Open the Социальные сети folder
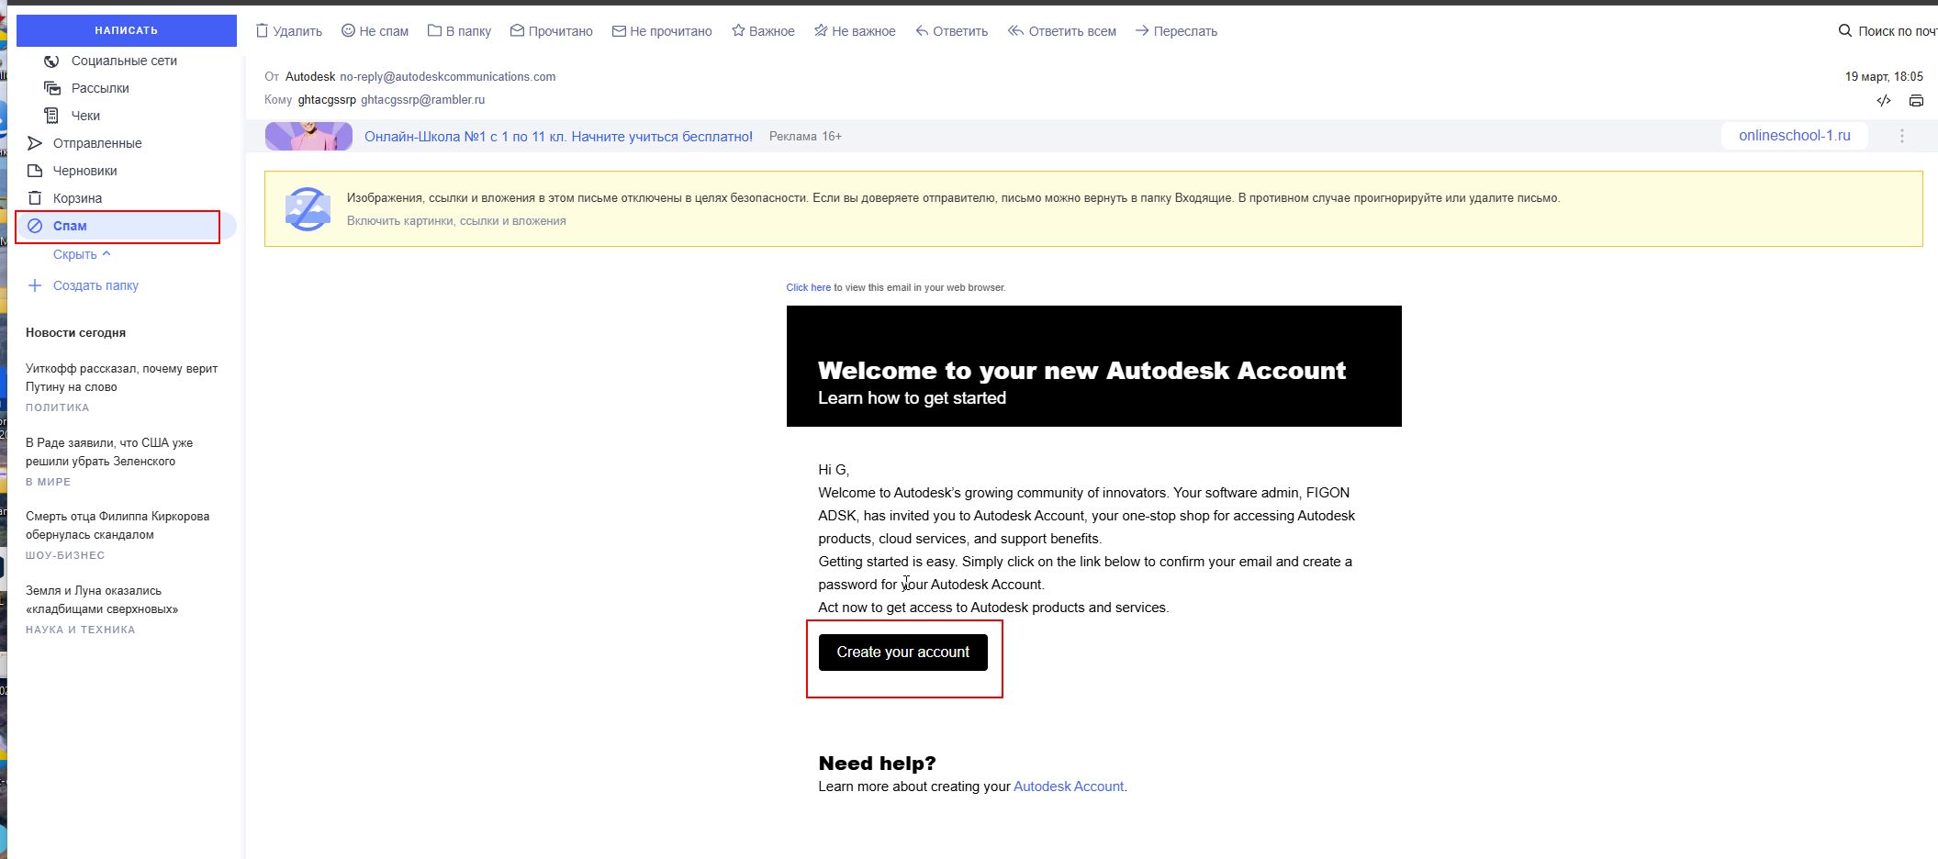Viewport: 1938px width, 859px height. (125, 61)
